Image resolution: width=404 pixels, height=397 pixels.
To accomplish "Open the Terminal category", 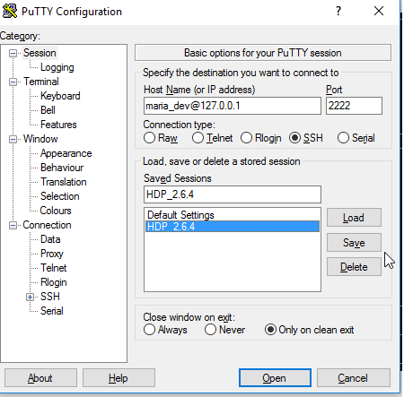I will point(41,82).
